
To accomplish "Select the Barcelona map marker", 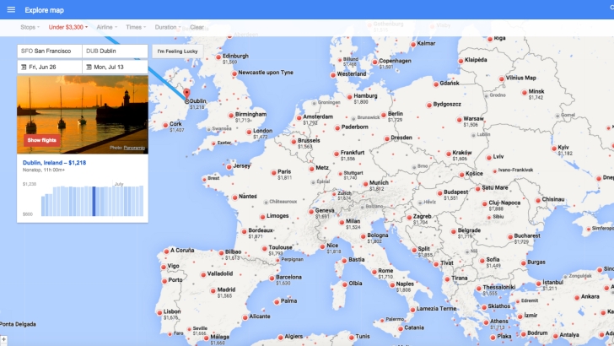I will click(272, 278).
